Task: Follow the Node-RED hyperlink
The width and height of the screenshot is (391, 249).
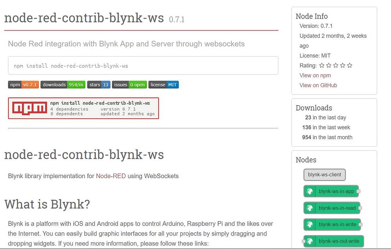Action: tap(111, 176)
